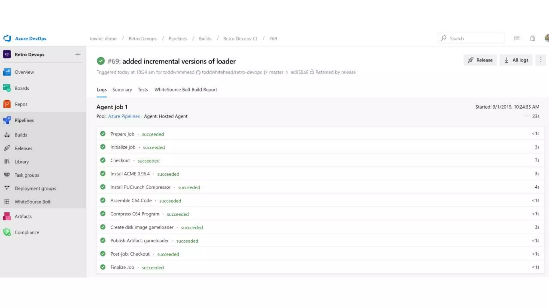Follow the Azure Pipelines pool link
The width and height of the screenshot is (549, 308).
124,116
